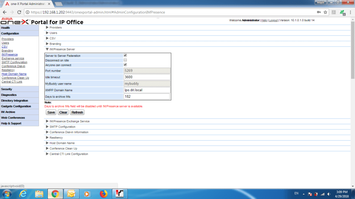Open the Conference Dial-in sidebar link
The height and width of the screenshot is (199, 355).
[x=13, y=66]
